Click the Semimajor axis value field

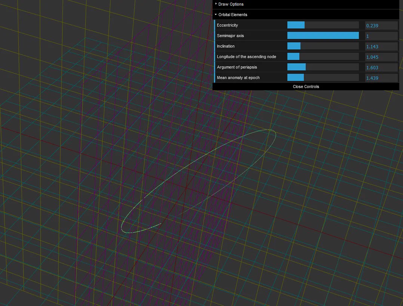pos(381,36)
